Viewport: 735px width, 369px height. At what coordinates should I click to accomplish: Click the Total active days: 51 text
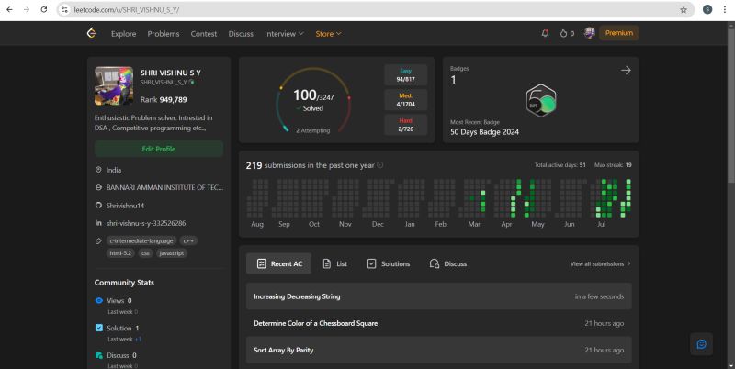pyautogui.click(x=560, y=165)
